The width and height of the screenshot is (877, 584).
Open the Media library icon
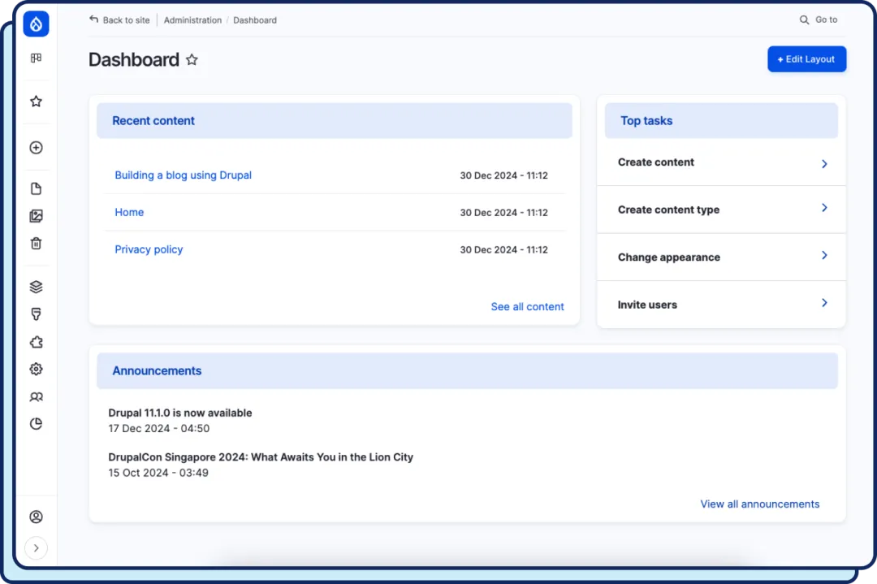coord(36,215)
